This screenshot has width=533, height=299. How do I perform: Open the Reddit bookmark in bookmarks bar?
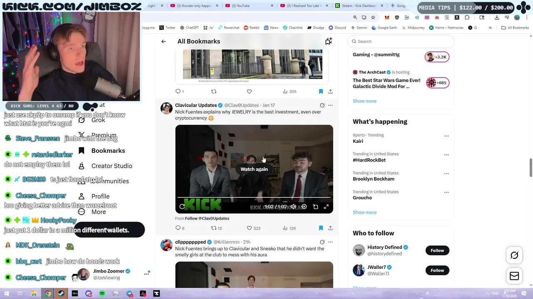click(x=252, y=28)
